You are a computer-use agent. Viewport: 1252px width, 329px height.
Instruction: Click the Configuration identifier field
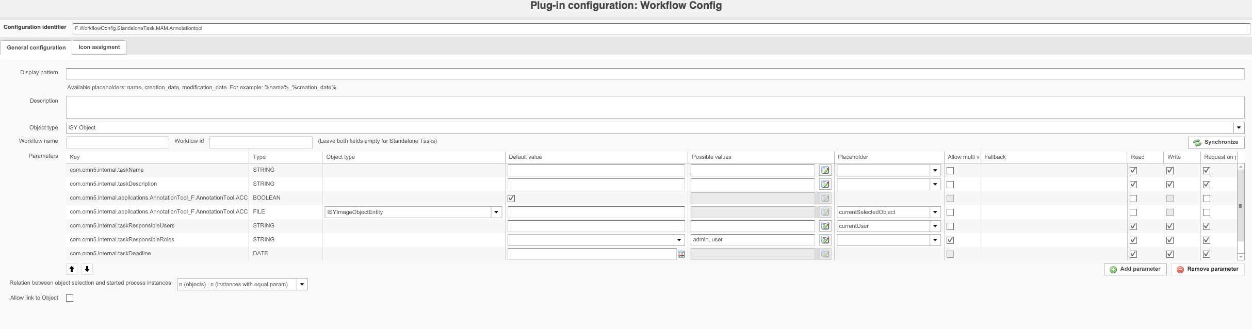tap(661, 28)
